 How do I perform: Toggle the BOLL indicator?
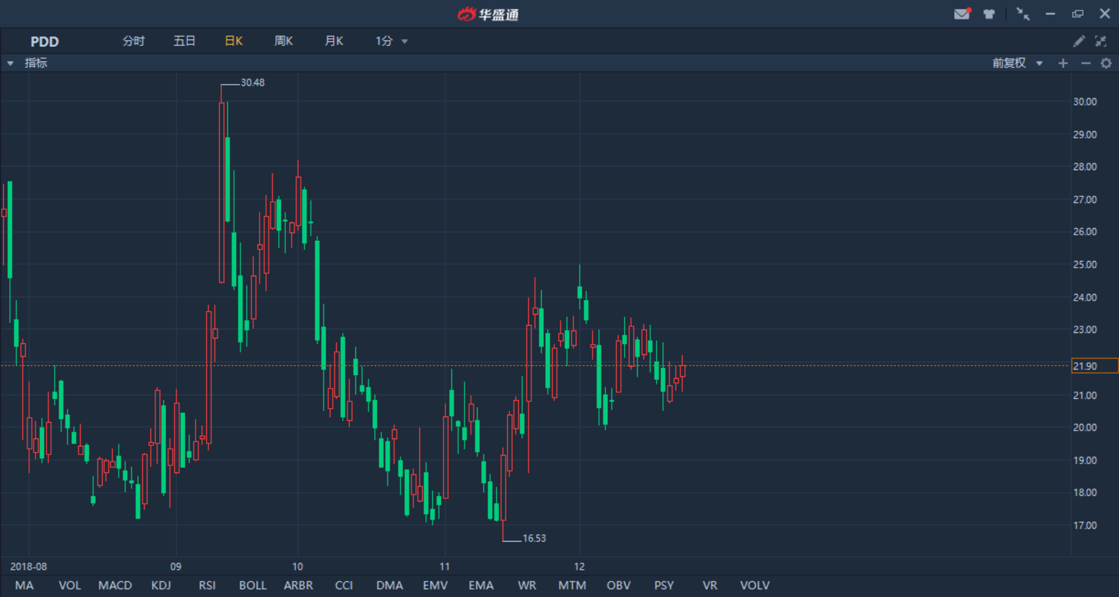252,585
